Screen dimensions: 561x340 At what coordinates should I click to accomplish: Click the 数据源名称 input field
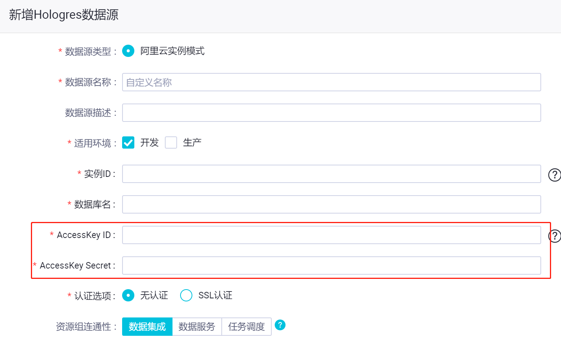point(331,82)
